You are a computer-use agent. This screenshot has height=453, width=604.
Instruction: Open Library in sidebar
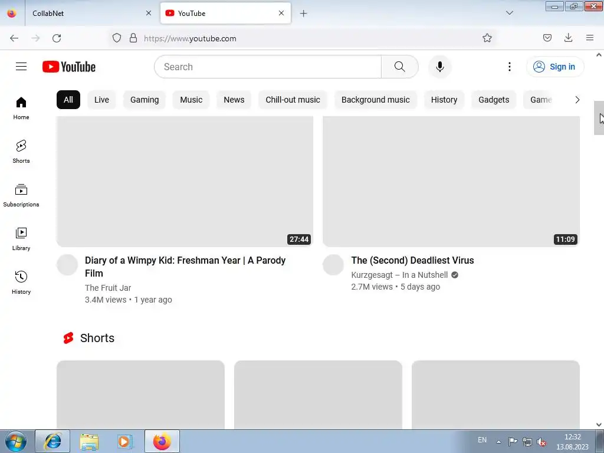tap(21, 239)
